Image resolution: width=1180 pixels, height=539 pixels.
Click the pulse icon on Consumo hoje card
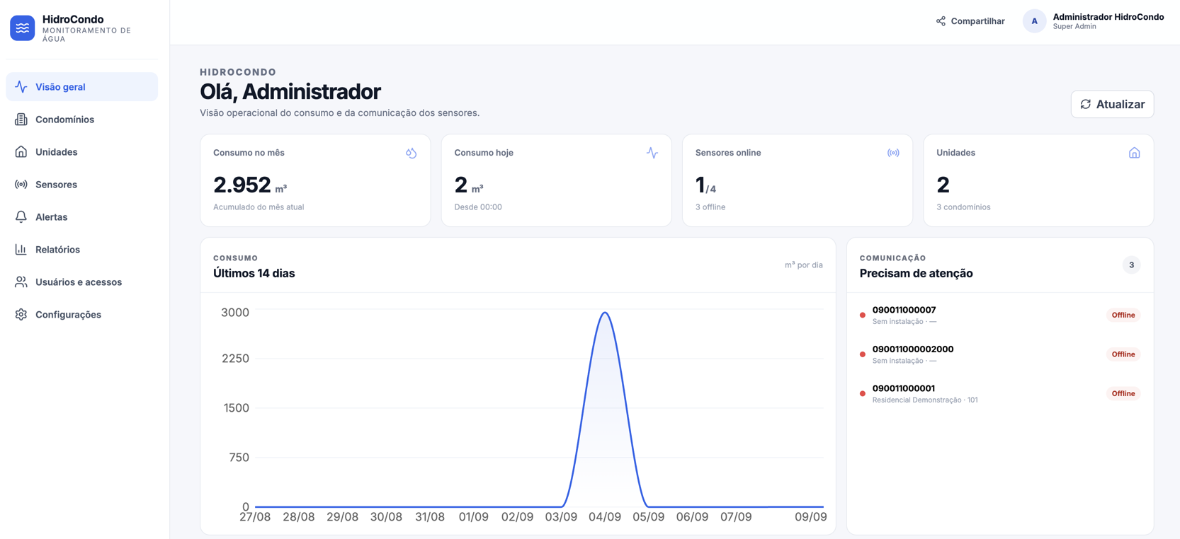tap(652, 153)
